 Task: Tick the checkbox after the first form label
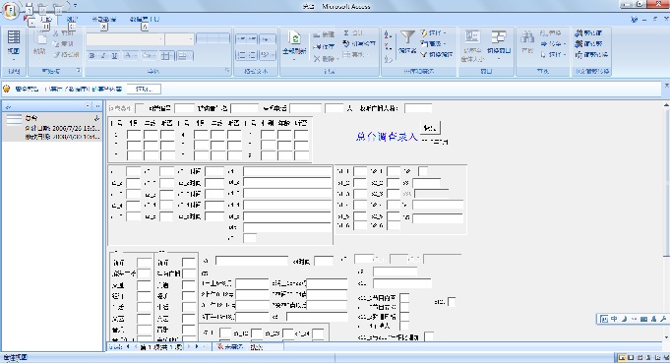[140, 108]
